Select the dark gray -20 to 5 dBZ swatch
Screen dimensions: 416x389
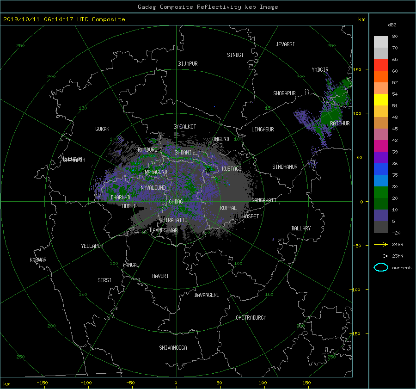pos(381,227)
